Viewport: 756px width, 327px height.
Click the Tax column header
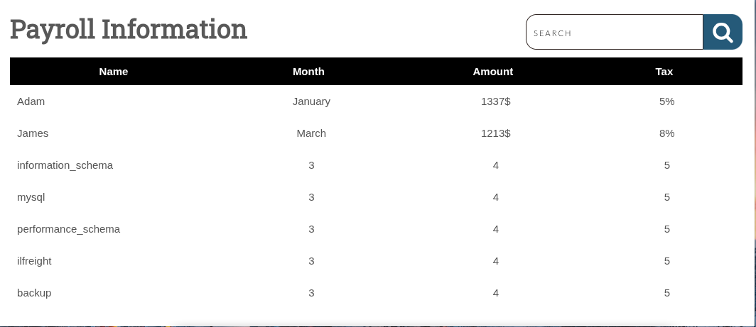pyautogui.click(x=664, y=72)
